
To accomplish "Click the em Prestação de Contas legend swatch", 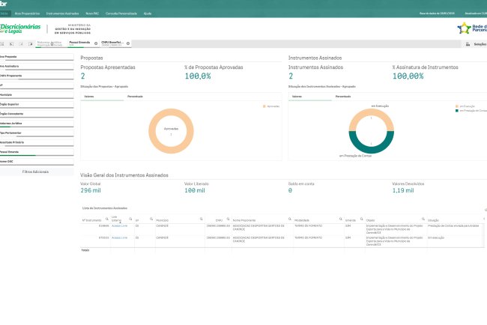I will tap(457, 111).
